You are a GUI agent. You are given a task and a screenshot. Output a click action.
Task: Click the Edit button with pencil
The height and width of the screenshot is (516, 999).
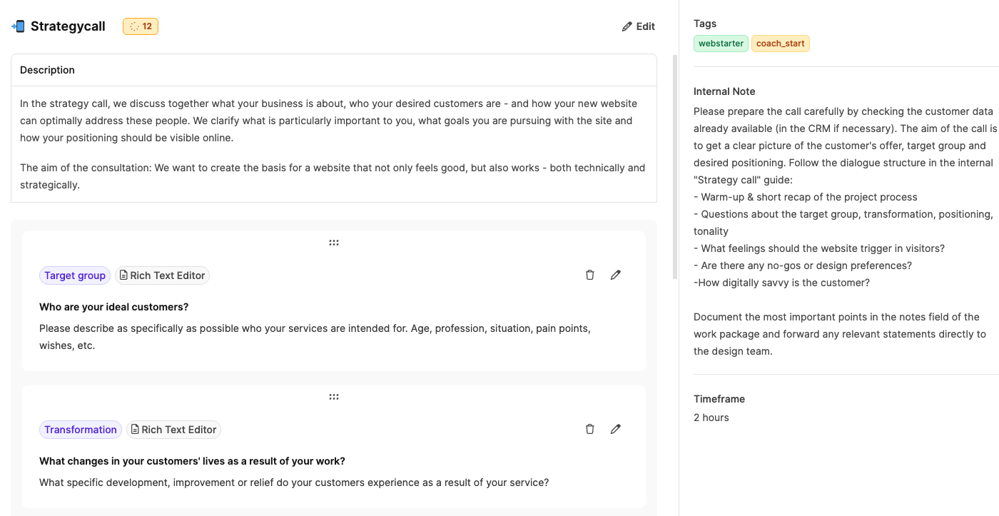(639, 26)
